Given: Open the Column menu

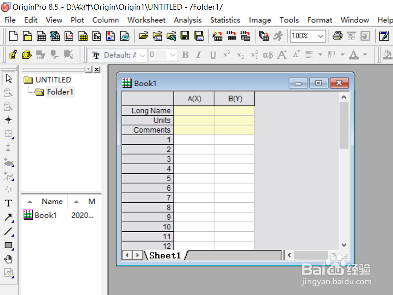Looking at the screenshot, I should pos(105,20).
